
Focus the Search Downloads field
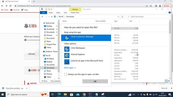tap(148, 17)
